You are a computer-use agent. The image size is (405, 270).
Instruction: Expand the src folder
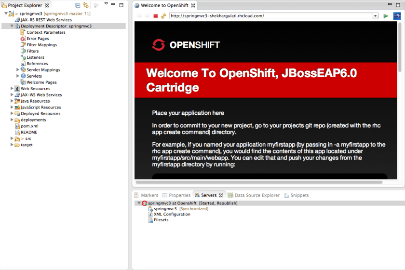tap(12, 138)
